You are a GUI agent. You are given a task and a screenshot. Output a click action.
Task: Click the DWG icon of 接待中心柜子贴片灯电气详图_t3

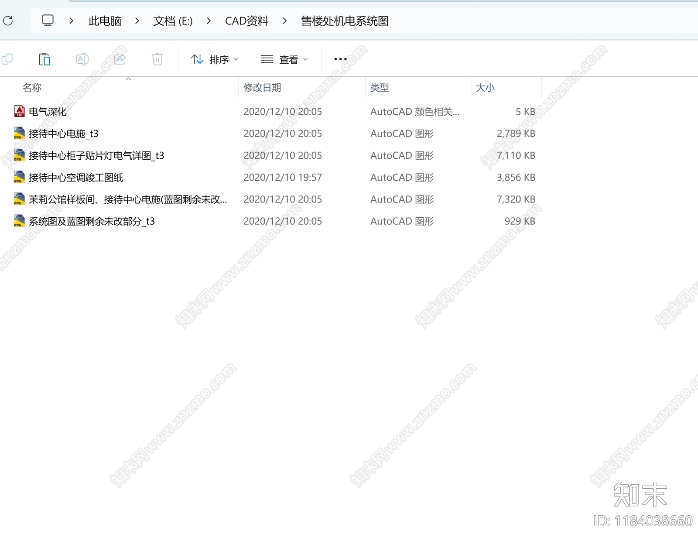(x=19, y=155)
